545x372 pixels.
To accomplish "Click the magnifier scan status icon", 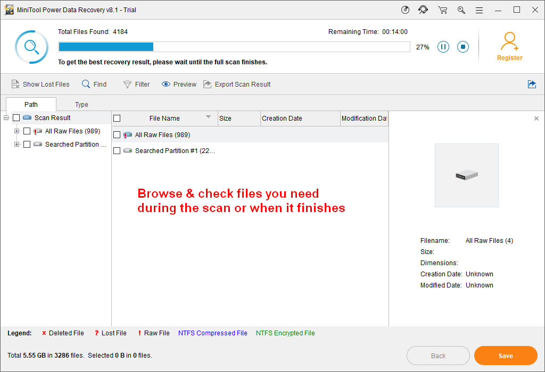I will point(31,47).
